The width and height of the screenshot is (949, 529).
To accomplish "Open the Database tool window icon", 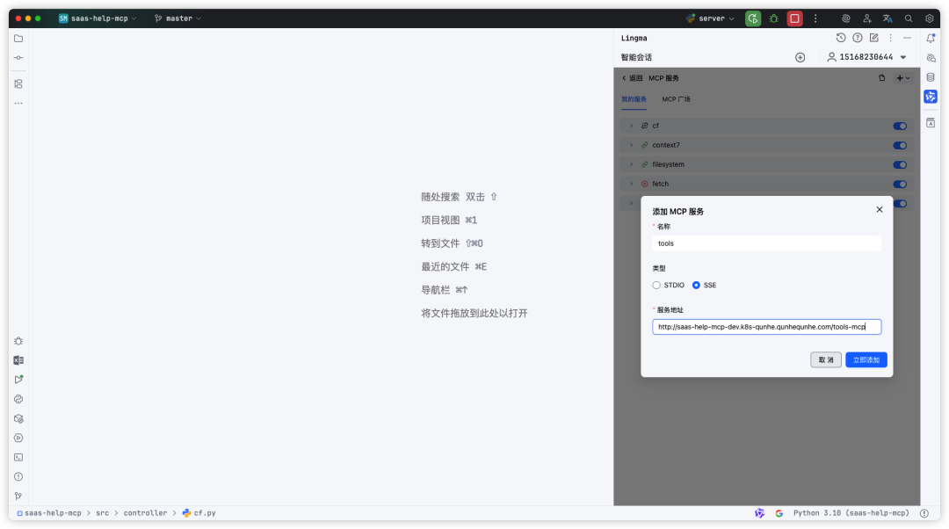I will [x=931, y=77].
